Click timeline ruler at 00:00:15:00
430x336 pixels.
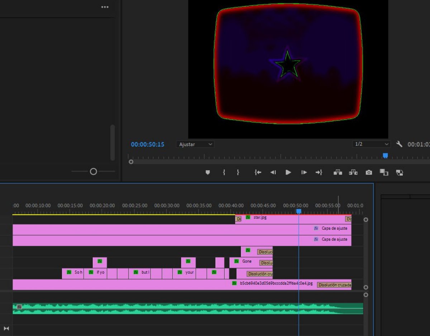point(70,206)
